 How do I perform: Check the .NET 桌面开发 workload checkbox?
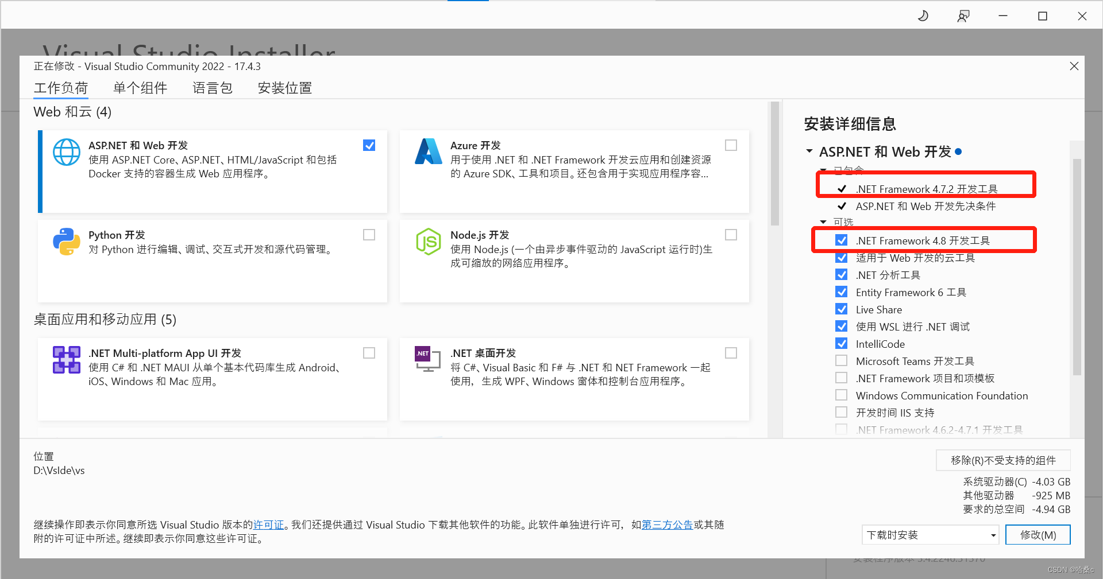(x=731, y=353)
